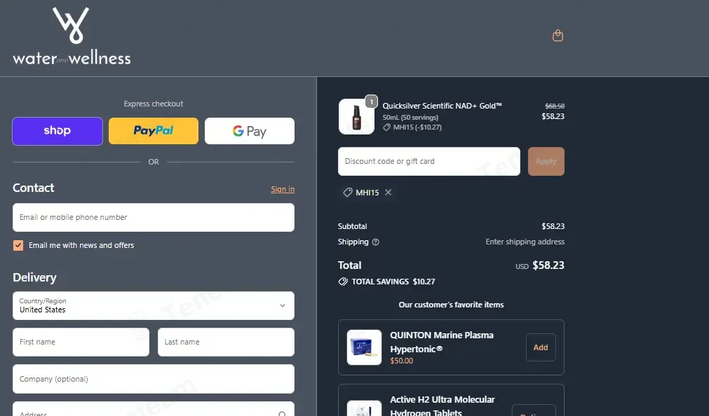The image size is (709, 416).
Task: Click the TOTAL SAVINGS $10.27 text
Action: pyautogui.click(x=393, y=282)
